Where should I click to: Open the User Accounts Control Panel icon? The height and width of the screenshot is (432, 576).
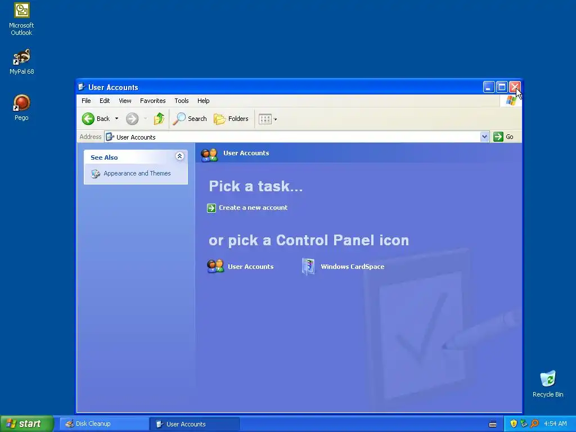pos(215,266)
